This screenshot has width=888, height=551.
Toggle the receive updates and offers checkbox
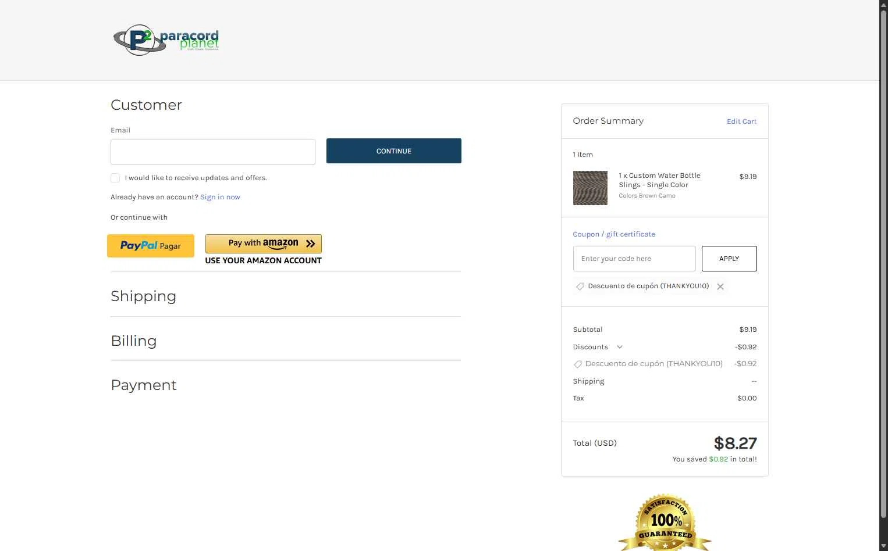(x=115, y=178)
